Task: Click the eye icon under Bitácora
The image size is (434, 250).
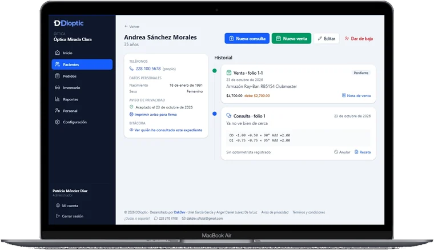Action: click(x=131, y=130)
